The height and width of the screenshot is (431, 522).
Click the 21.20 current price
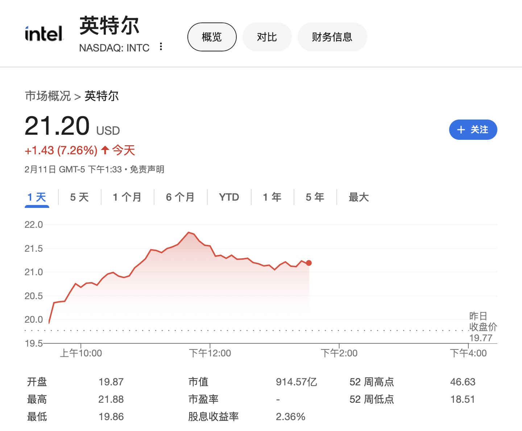[x=57, y=126]
